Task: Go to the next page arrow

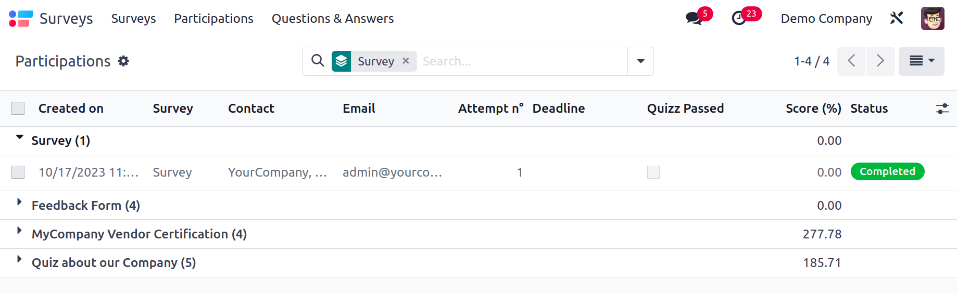Action: point(880,61)
